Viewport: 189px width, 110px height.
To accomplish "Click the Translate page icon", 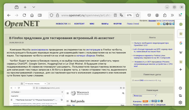I will 122,15.
